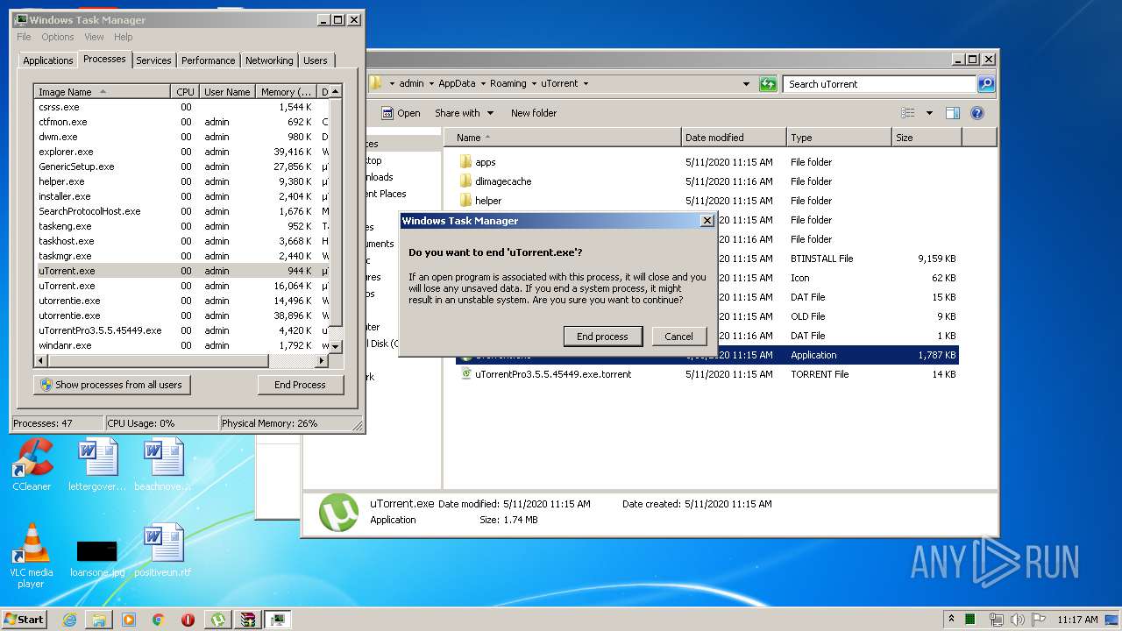The height and width of the screenshot is (631, 1122).
Task: Open the View menu in Task Manager
Action: (x=94, y=37)
